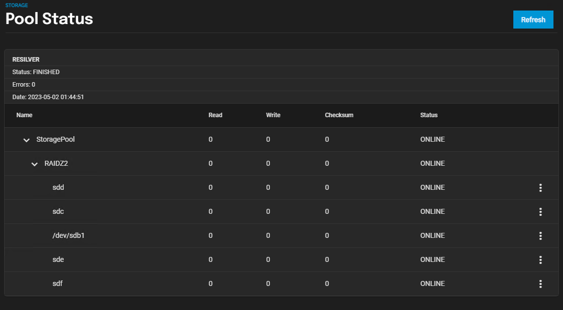Click the Write value for RAIDZ2
Viewport: 563px width, 310px height.
tap(268, 163)
